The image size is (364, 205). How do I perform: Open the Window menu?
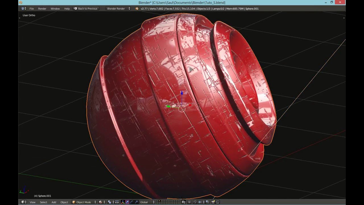point(55,9)
